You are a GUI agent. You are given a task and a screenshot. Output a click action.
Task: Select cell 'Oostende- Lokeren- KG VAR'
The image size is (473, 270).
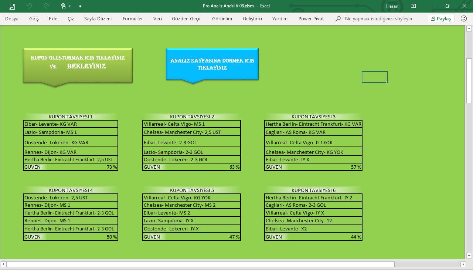click(71, 141)
